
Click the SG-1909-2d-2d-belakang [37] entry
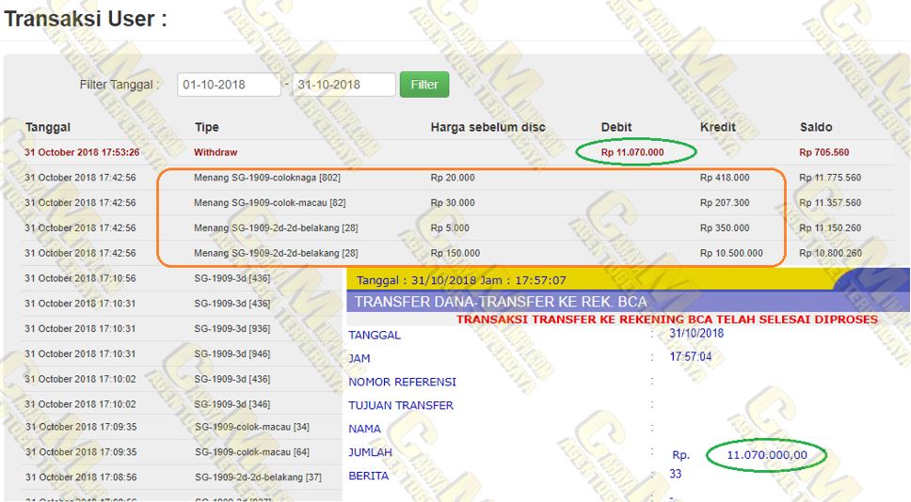click(258, 478)
